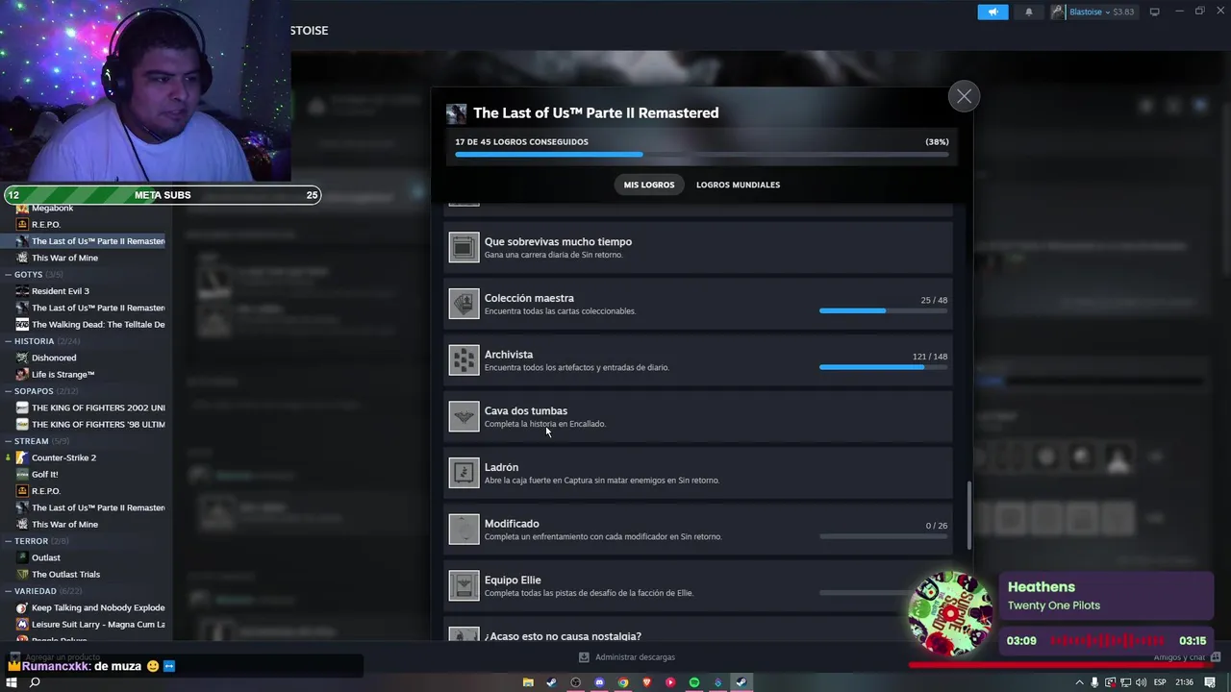This screenshot has width=1231, height=692.
Task: Open the Blastoise account dropdown
Action: pos(1093,12)
